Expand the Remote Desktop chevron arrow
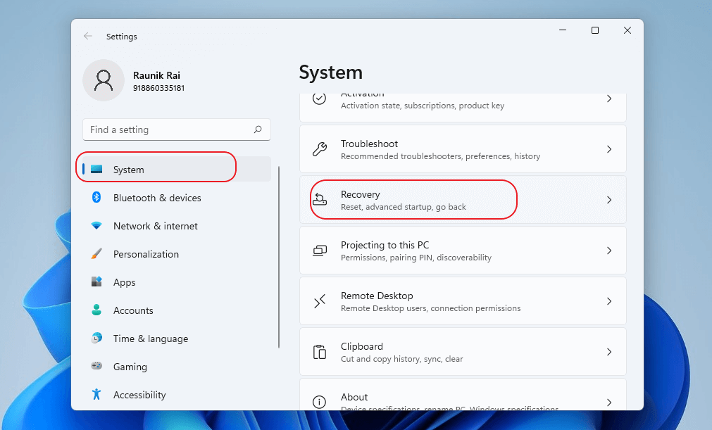Screen dimensions: 712x430 609,301
